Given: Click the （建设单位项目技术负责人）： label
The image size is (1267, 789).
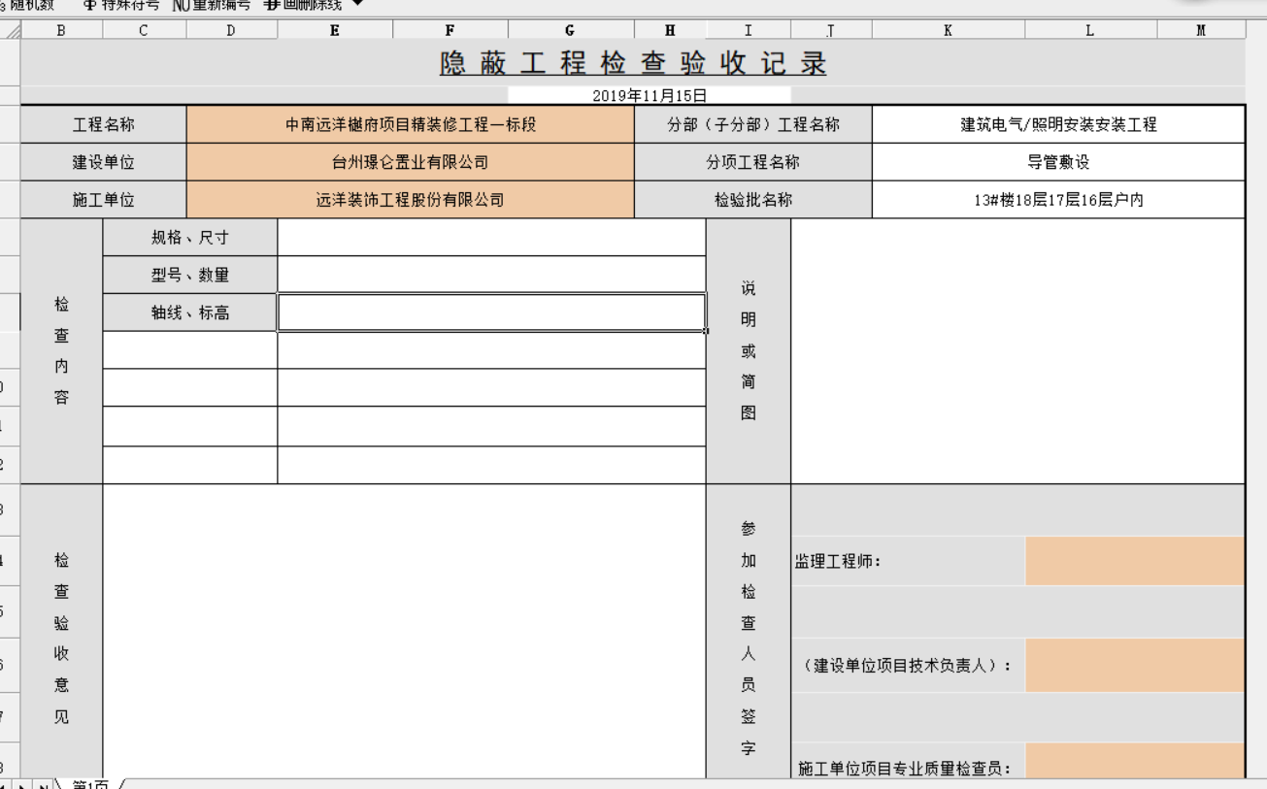Looking at the screenshot, I should [x=908, y=666].
